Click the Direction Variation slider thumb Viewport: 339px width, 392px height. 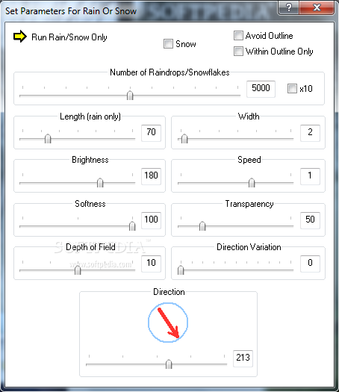point(181,270)
